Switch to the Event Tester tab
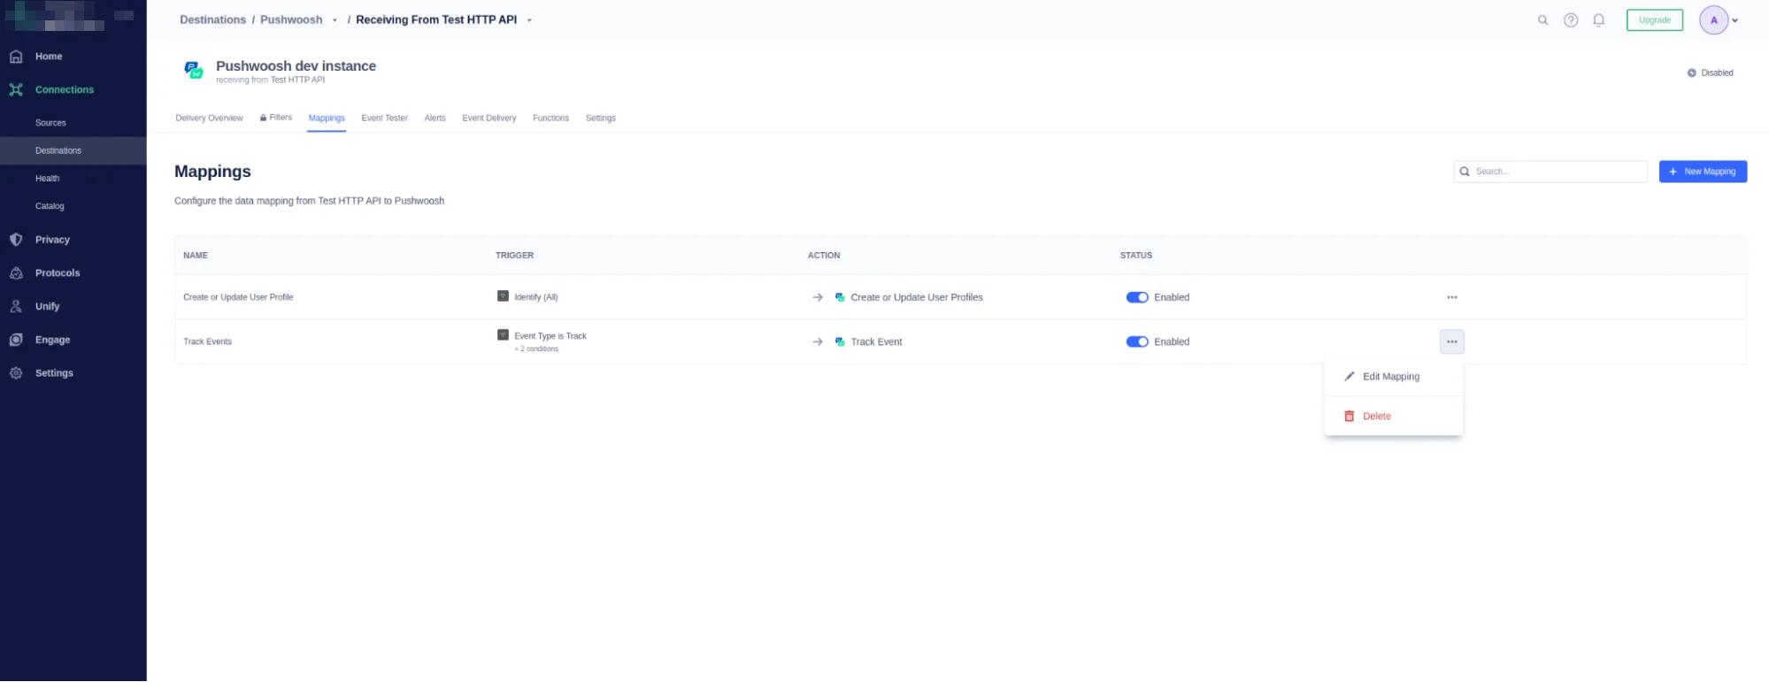1769x682 pixels. [384, 119]
